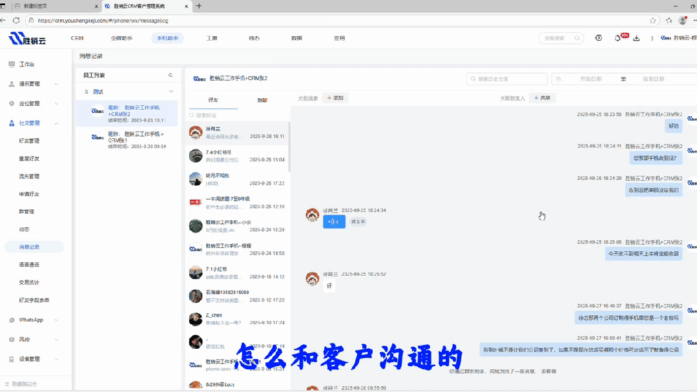The width and height of the screenshot is (697, 392).
Task: Click the browser profile avatar icon
Action: pyautogui.click(x=683, y=21)
